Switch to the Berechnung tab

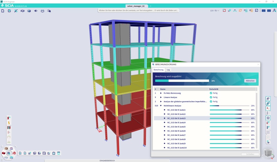[x=159, y=70]
